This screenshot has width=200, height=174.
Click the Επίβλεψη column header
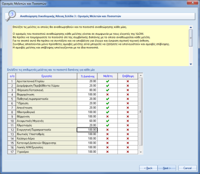click(128, 76)
